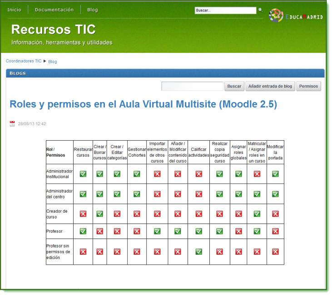The height and width of the screenshot is (295, 332).
Task: Click the EducaMadrid logo
Action: coord(296,16)
